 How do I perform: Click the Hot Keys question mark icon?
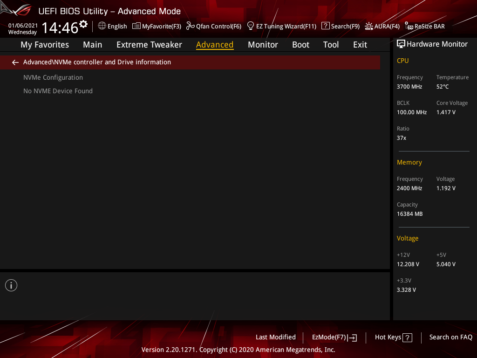[x=407, y=337]
